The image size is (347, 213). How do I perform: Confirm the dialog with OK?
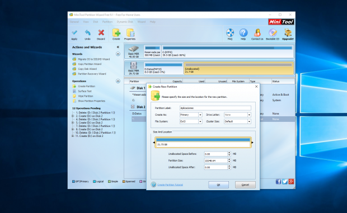click(x=218, y=184)
